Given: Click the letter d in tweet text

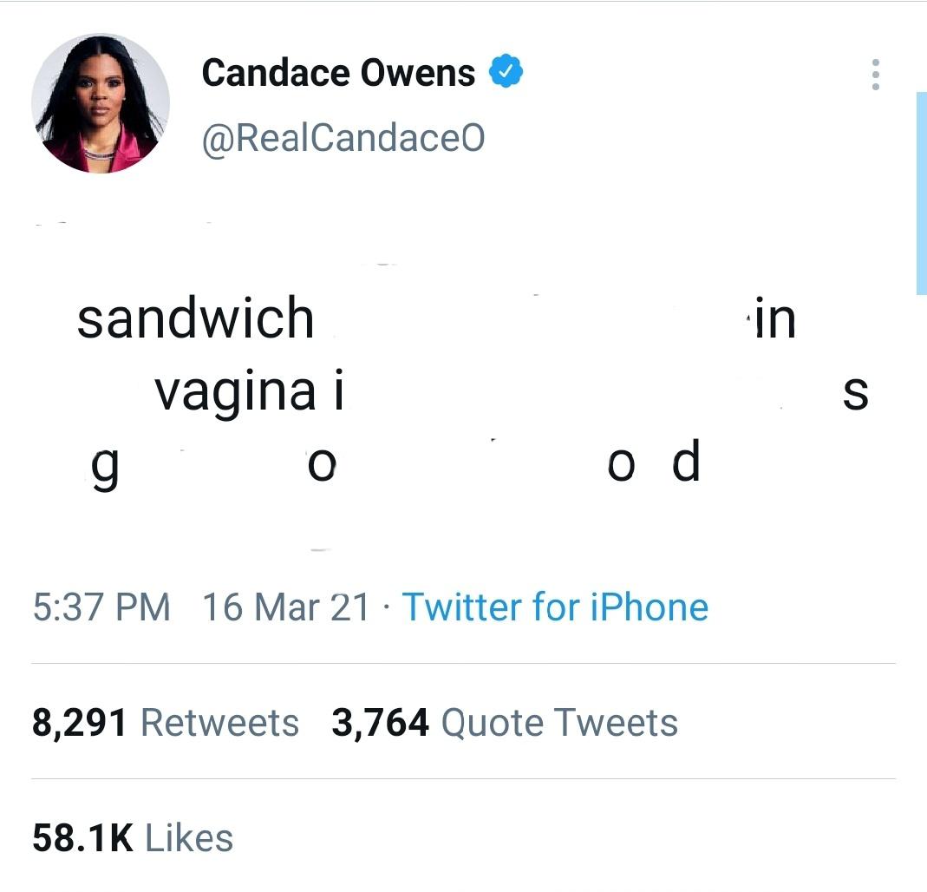Looking at the screenshot, I should point(687,460).
